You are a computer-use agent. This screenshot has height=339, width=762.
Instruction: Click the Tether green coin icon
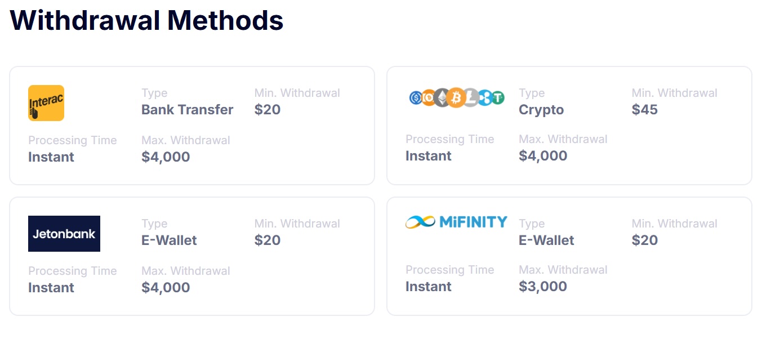click(498, 97)
